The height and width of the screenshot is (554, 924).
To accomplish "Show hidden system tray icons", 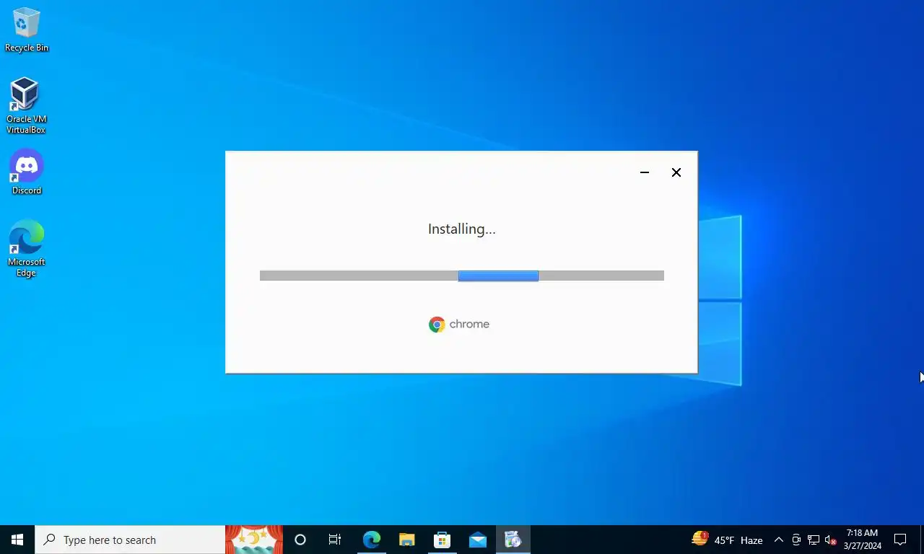I will pos(779,540).
